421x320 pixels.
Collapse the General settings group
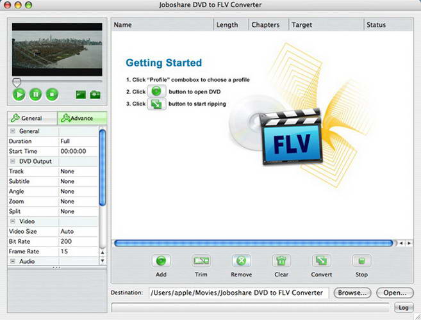(x=13, y=131)
